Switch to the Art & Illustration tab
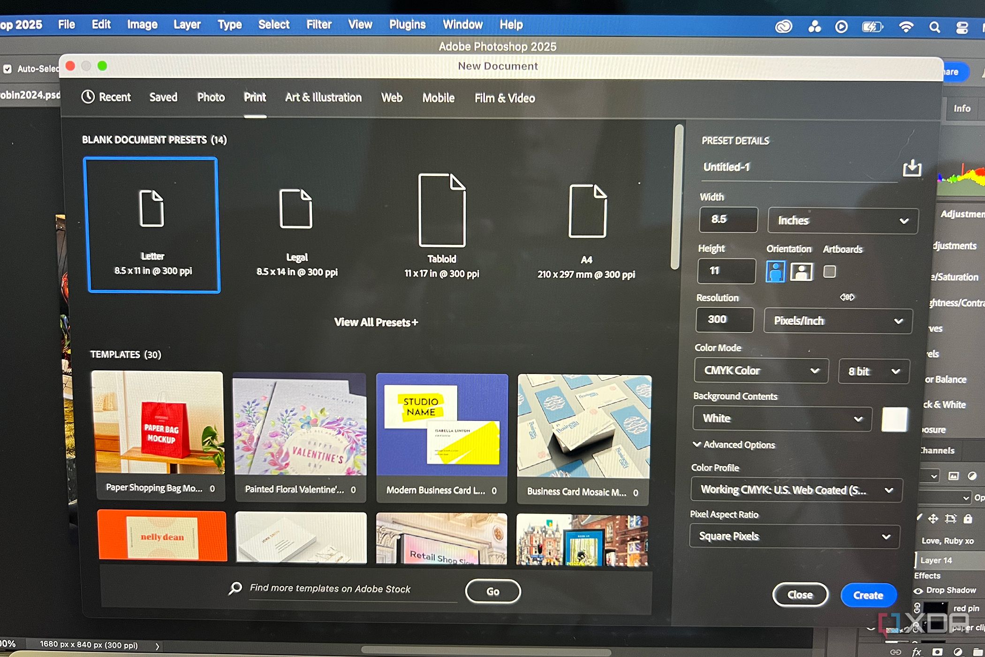 [323, 98]
